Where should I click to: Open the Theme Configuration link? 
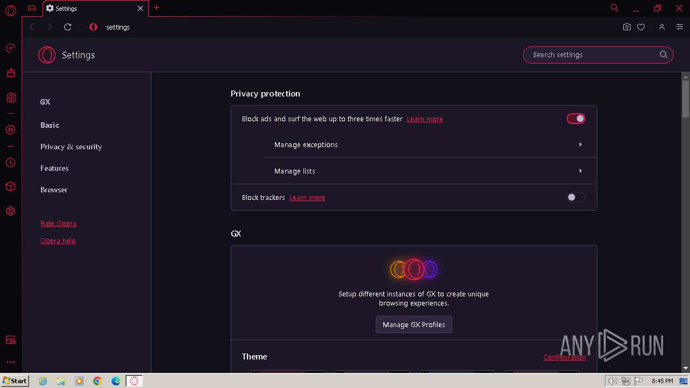pos(564,357)
